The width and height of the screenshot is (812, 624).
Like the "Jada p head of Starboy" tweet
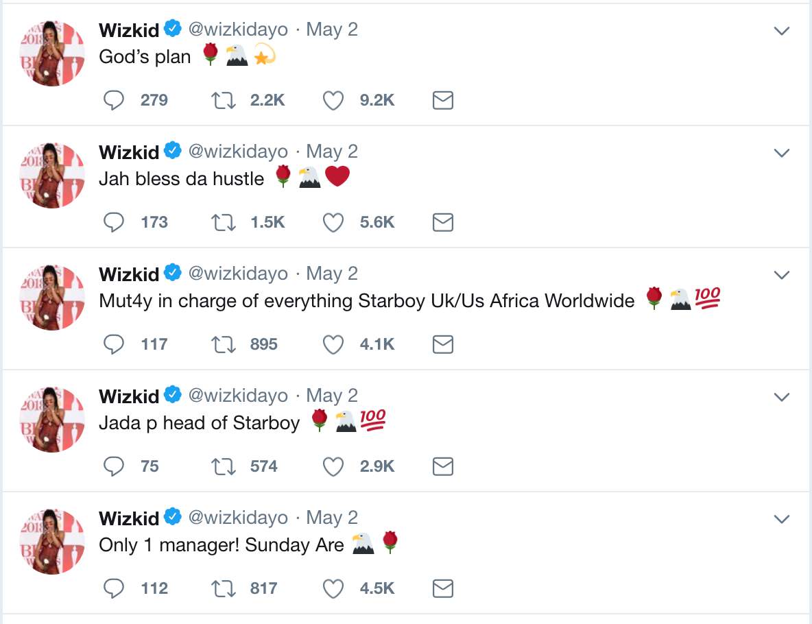click(x=333, y=466)
